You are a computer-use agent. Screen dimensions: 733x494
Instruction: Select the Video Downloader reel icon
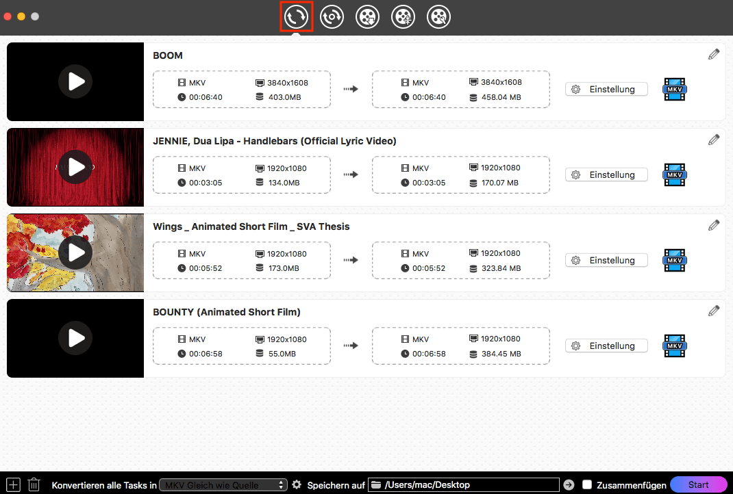coord(367,16)
